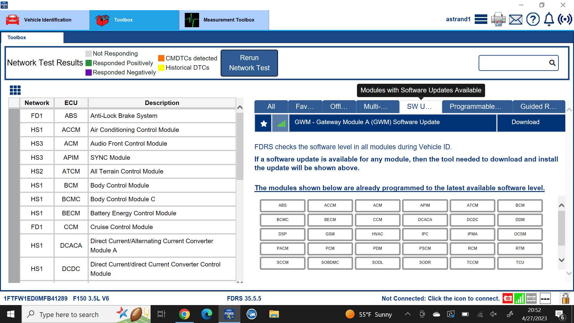Click the red vehicle connection icon
Viewport: 574px width, 323px height.
[x=507, y=298]
